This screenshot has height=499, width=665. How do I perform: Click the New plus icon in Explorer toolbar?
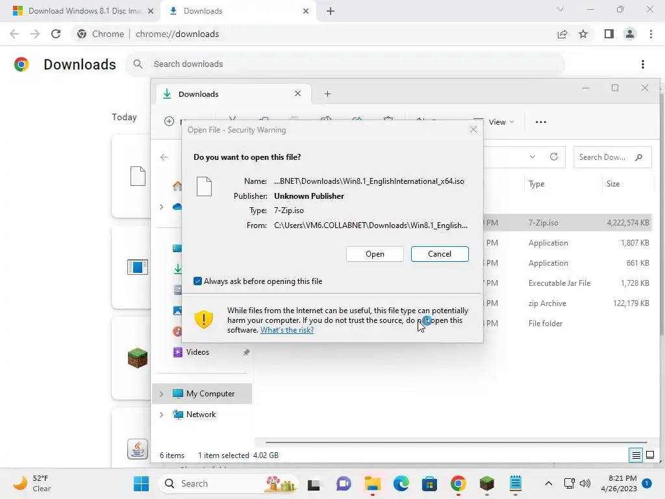click(x=169, y=122)
